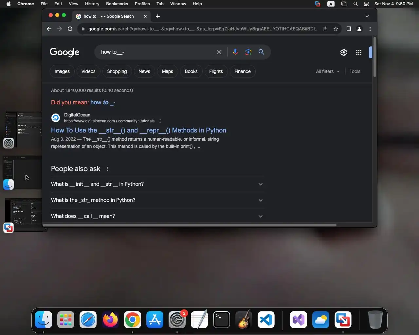Open Visual Studio Code in the Dock

266,320
